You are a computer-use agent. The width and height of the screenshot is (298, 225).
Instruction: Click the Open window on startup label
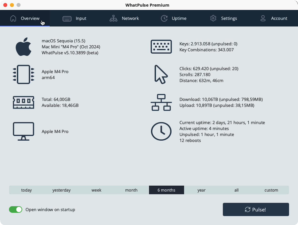tap(50, 210)
